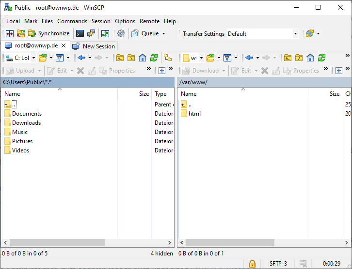Click local panel filter icon
Screen dimensions: 352x269
coord(60,58)
